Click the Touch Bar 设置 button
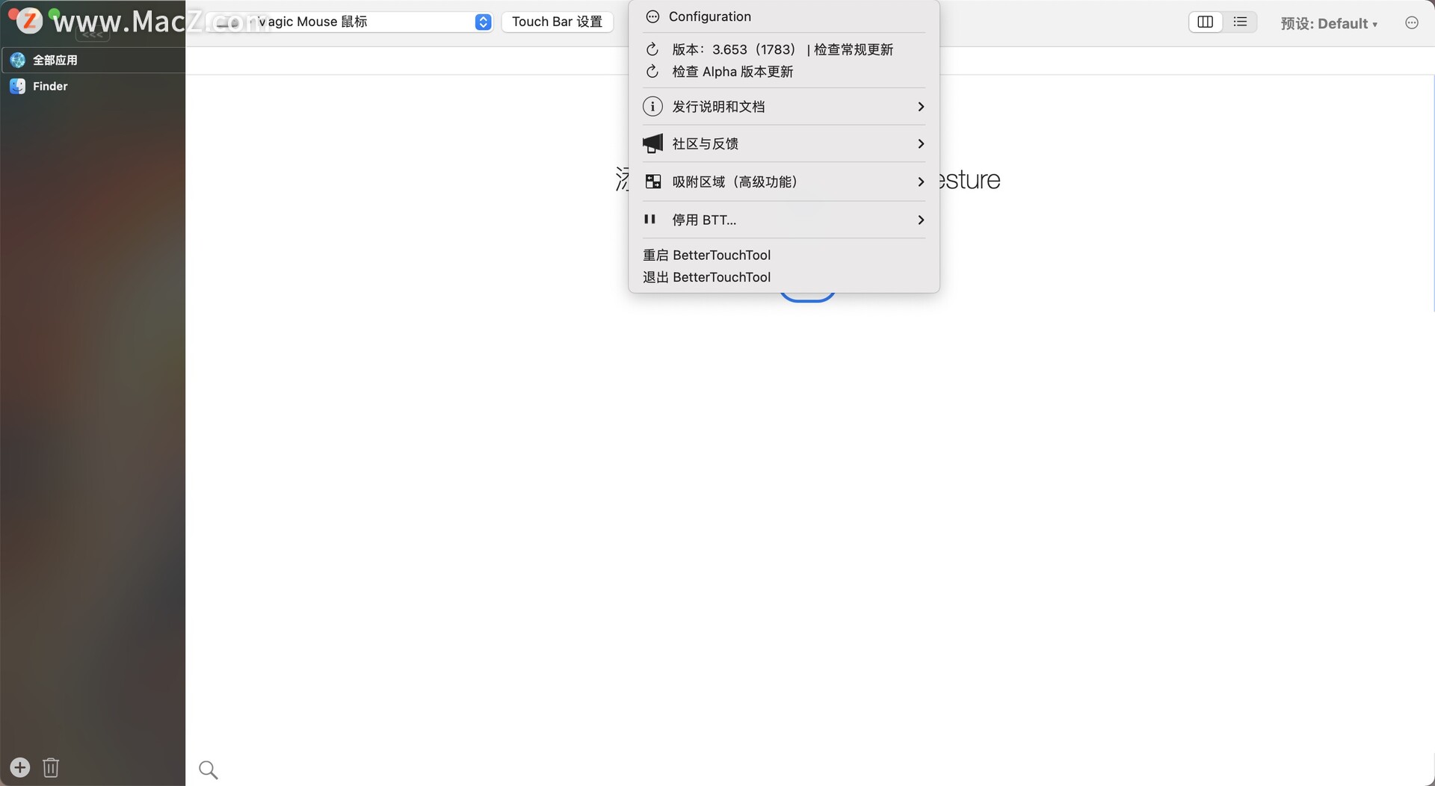Screen dimensions: 1435x786 coord(558,22)
